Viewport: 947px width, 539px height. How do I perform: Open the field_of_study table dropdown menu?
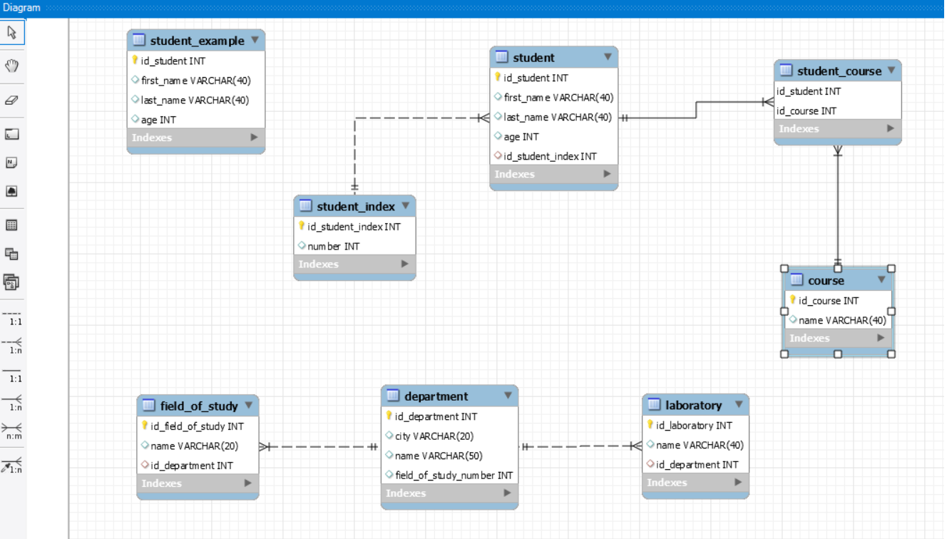tap(249, 406)
